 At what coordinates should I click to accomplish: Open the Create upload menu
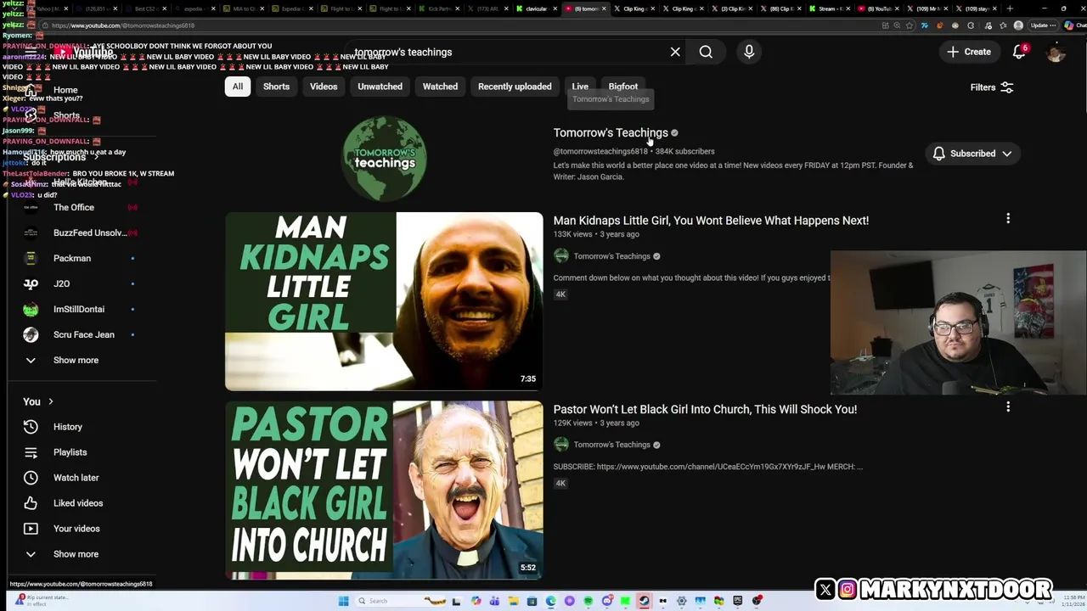click(x=969, y=52)
